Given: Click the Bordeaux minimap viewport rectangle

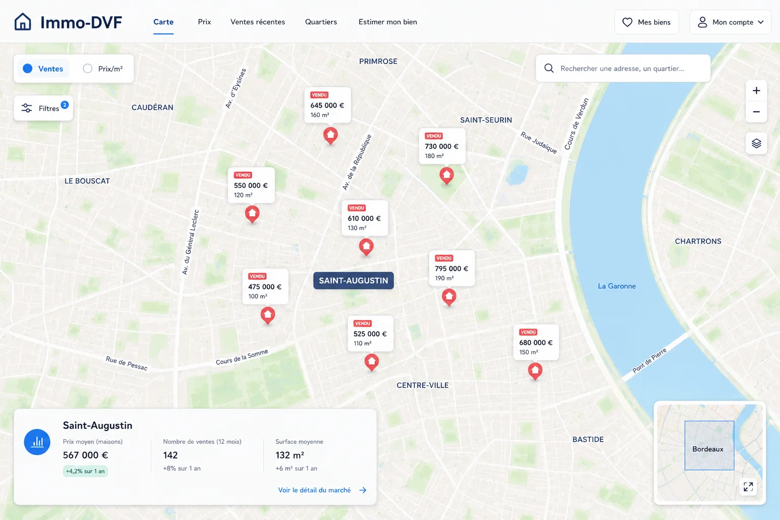Looking at the screenshot, I should click(x=709, y=445).
